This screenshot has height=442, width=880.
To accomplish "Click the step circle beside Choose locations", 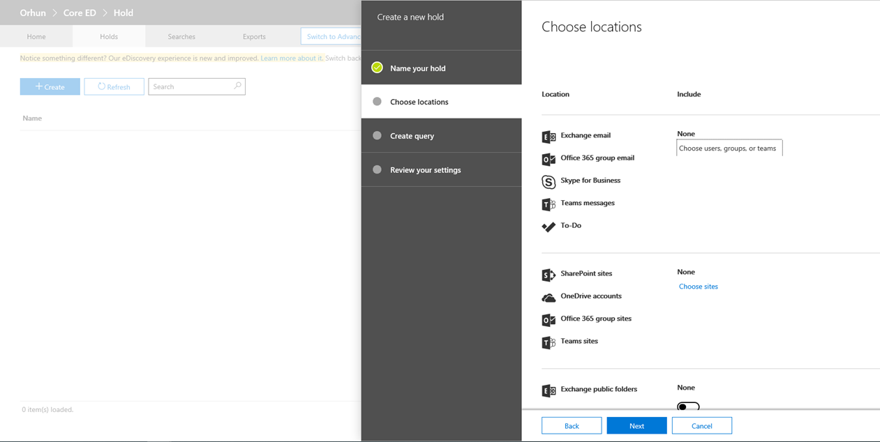I will pyautogui.click(x=377, y=102).
